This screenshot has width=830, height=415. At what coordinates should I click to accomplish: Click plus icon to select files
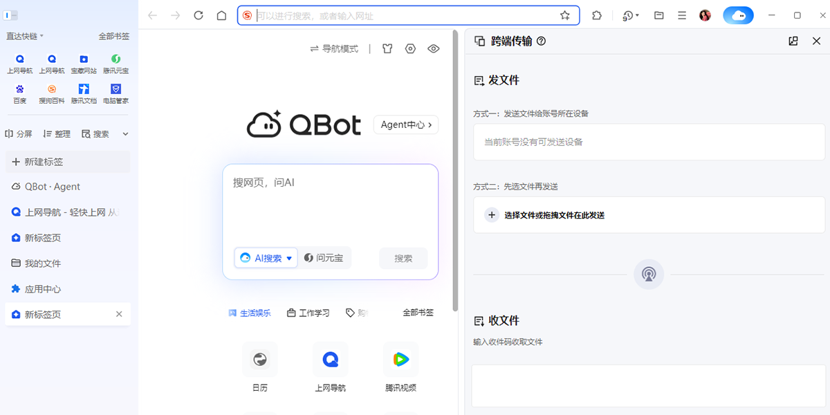492,215
